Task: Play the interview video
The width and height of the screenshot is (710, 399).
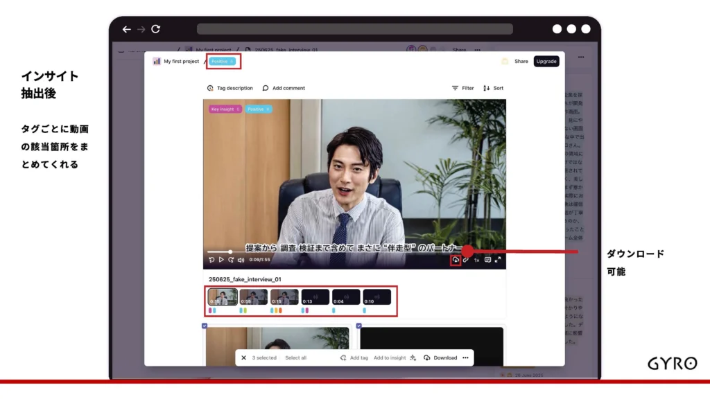Action: click(222, 260)
